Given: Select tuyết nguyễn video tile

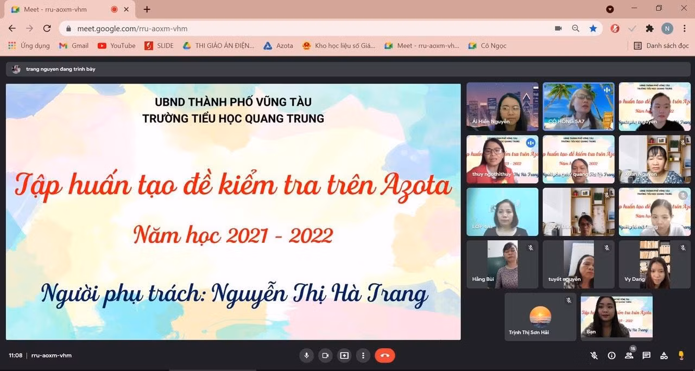Looking at the screenshot, I should 579,264.
